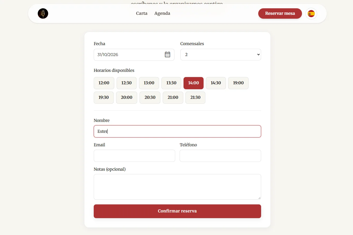Select the 12:30 time slot

(x=127, y=83)
